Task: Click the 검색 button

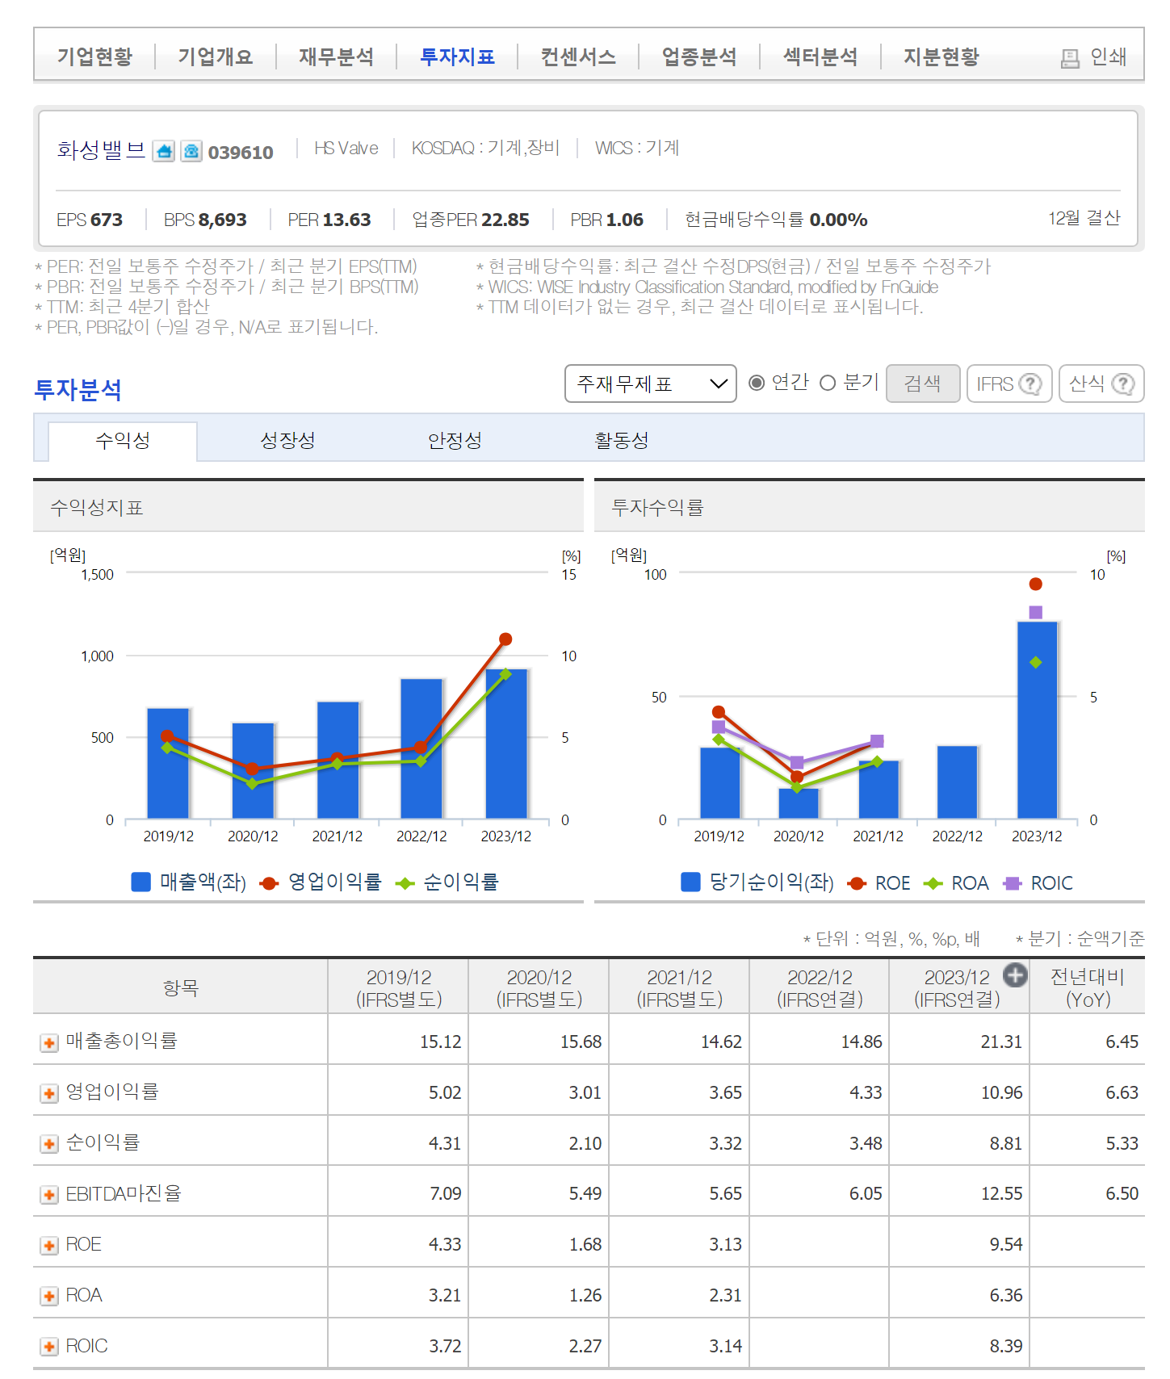Action: 923,384
